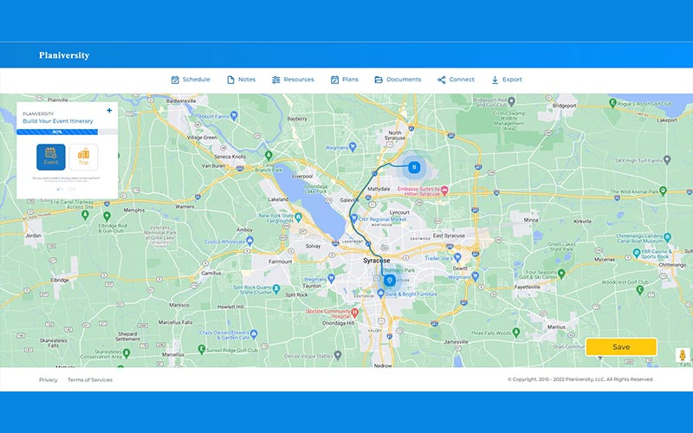Click the Elbridge Rod & Gun Club pin

click(107, 216)
